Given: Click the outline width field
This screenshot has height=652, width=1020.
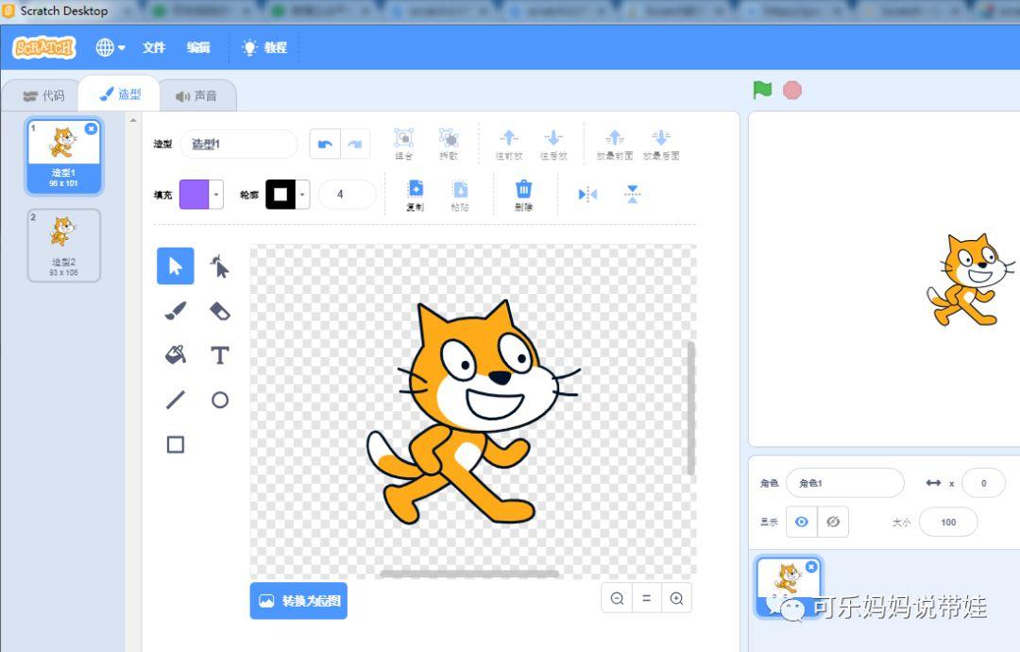Looking at the screenshot, I should [348, 194].
